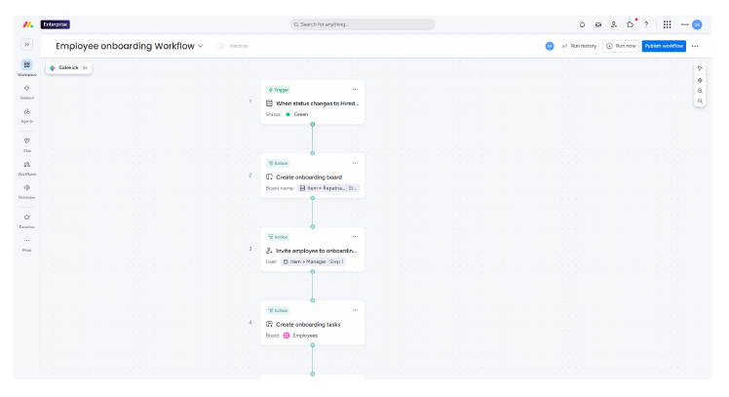729x397 pixels.
Task: Click the Trigger tag label
Action: point(279,90)
